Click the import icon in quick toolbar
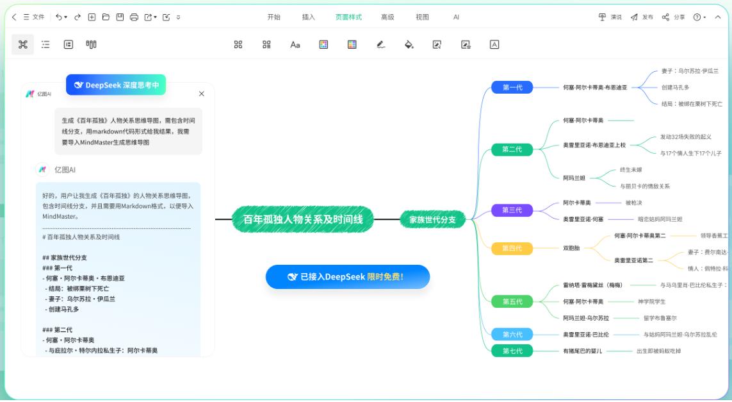This screenshot has width=732, height=402. click(x=167, y=17)
